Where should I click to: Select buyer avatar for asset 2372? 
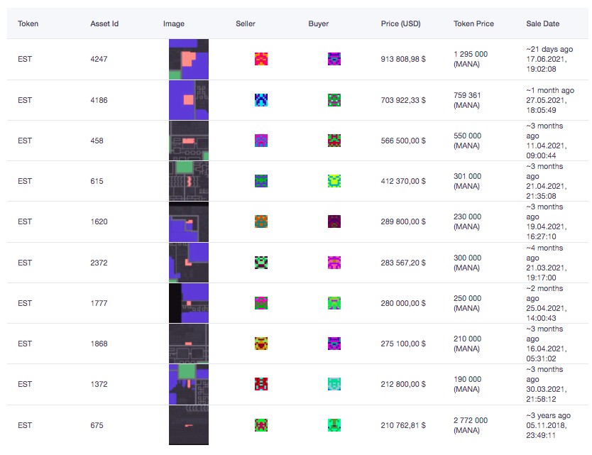coord(334,263)
